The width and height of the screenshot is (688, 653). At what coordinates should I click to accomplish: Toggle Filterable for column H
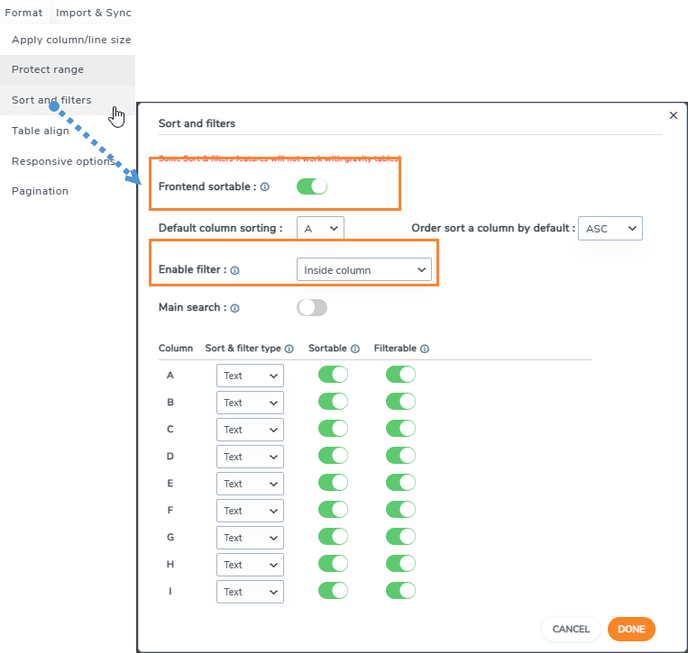pyautogui.click(x=400, y=564)
